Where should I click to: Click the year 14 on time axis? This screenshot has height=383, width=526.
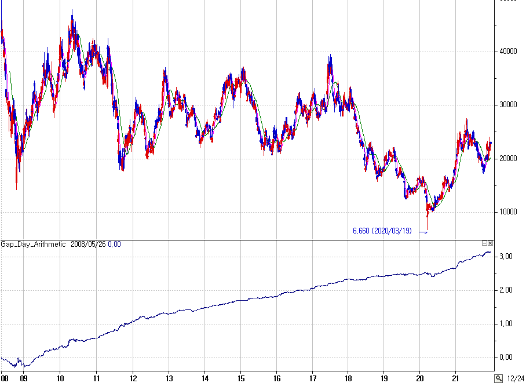(x=205, y=378)
